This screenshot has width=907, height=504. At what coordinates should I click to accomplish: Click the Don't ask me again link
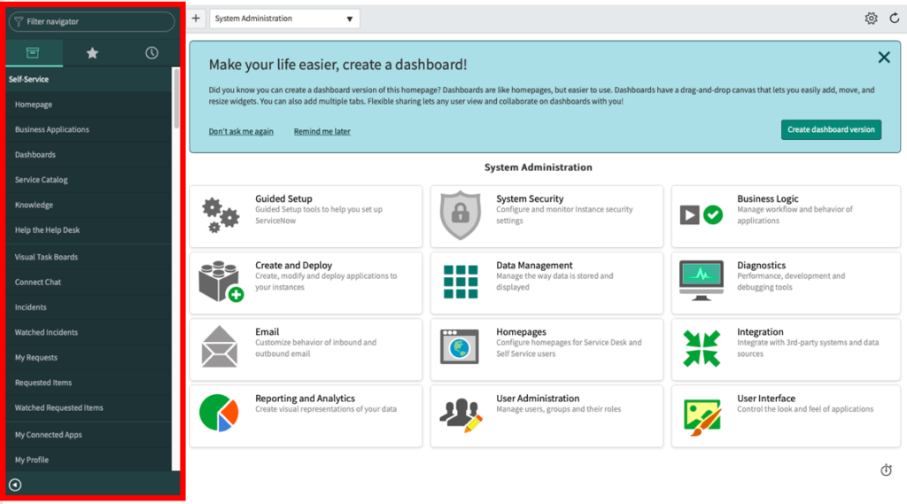tap(241, 131)
